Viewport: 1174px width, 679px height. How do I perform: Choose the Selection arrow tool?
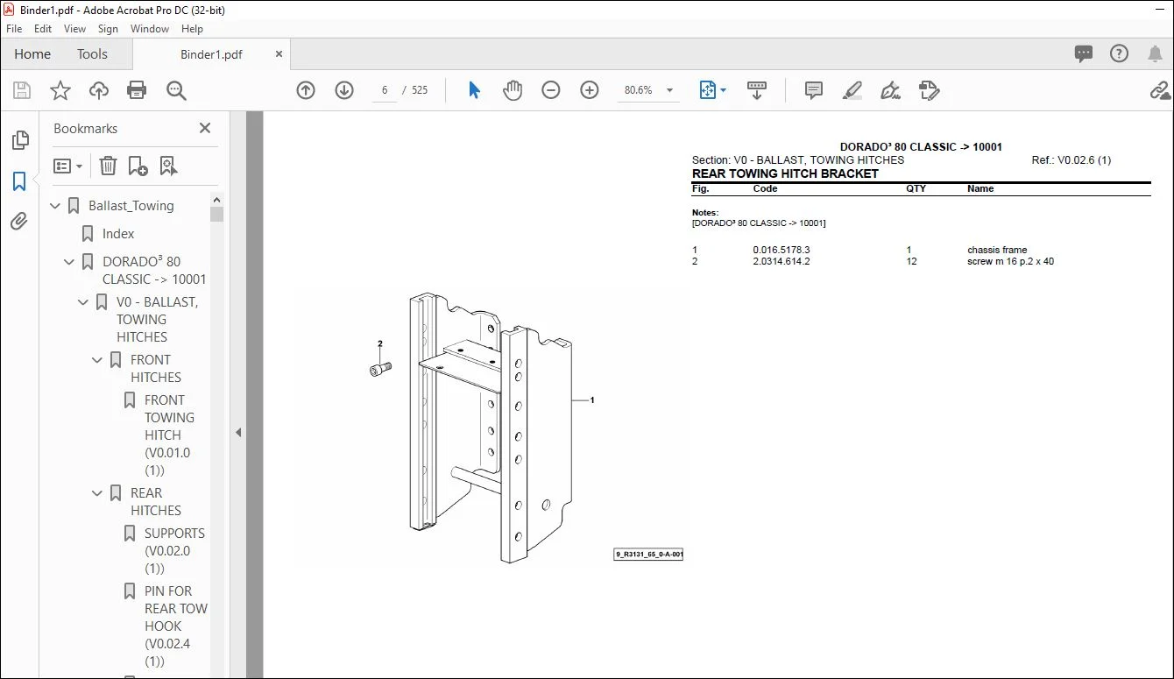474,90
